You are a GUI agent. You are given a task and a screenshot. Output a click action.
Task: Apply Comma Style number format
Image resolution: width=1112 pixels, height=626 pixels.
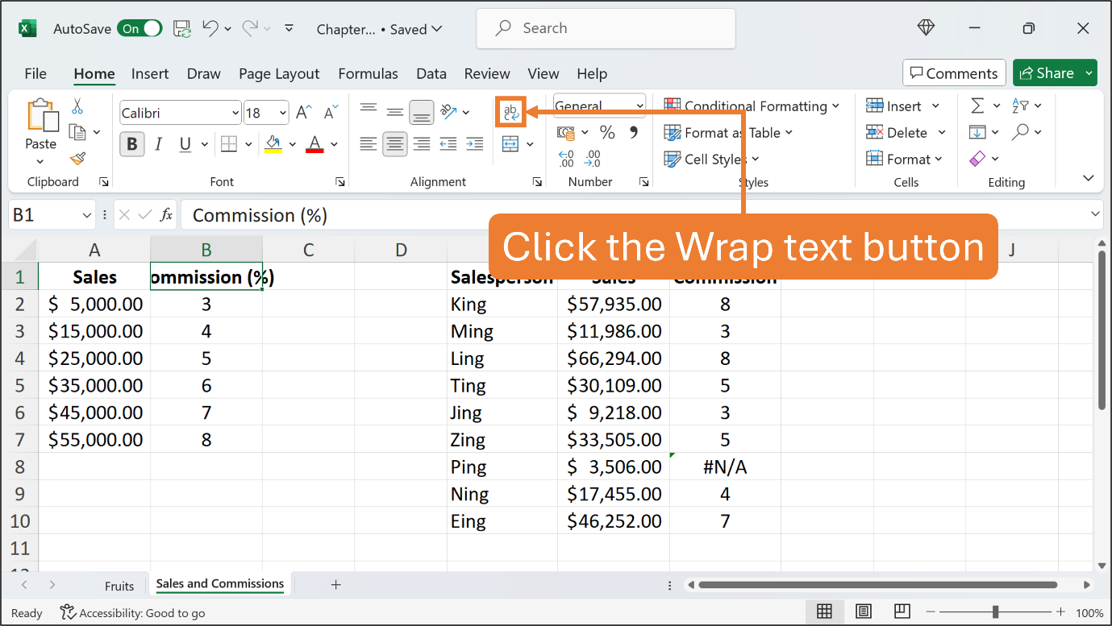click(633, 132)
